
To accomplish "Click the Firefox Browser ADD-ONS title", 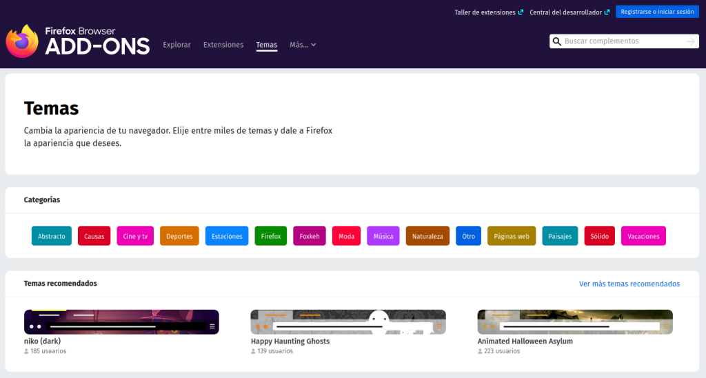I will (97, 41).
